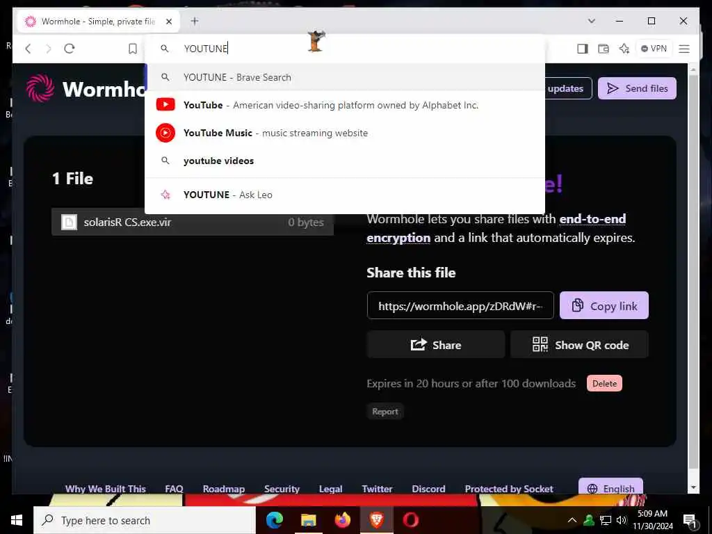Click the YouTube Music circular icon
The width and height of the screenshot is (712, 534).
pos(165,133)
